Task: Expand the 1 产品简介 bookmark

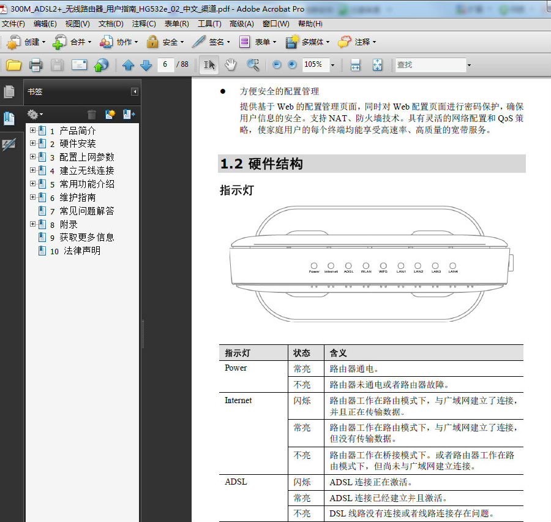Action: 32,130
